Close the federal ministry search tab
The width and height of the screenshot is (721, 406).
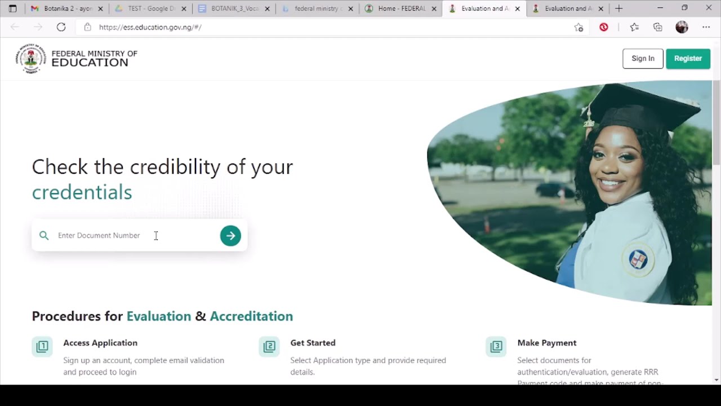coord(350,9)
